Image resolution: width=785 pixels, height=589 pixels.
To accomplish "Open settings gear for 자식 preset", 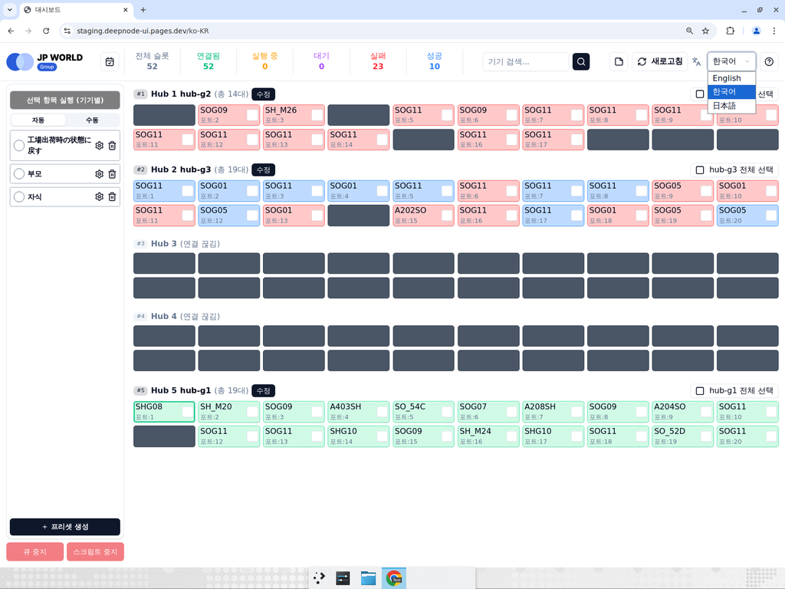I will coord(99,197).
